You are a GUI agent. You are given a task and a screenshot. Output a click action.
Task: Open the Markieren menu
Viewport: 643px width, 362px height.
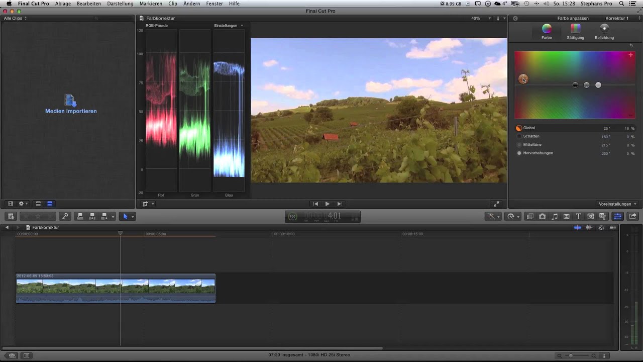click(x=151, y=4)
